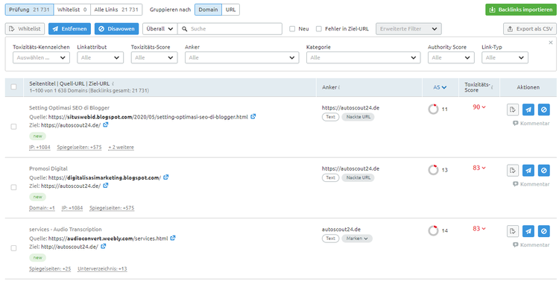Screen dimensions: 559x281
Task: Open situswebid.blogspot.com source URL external link icon
Action: click(253, 116)
